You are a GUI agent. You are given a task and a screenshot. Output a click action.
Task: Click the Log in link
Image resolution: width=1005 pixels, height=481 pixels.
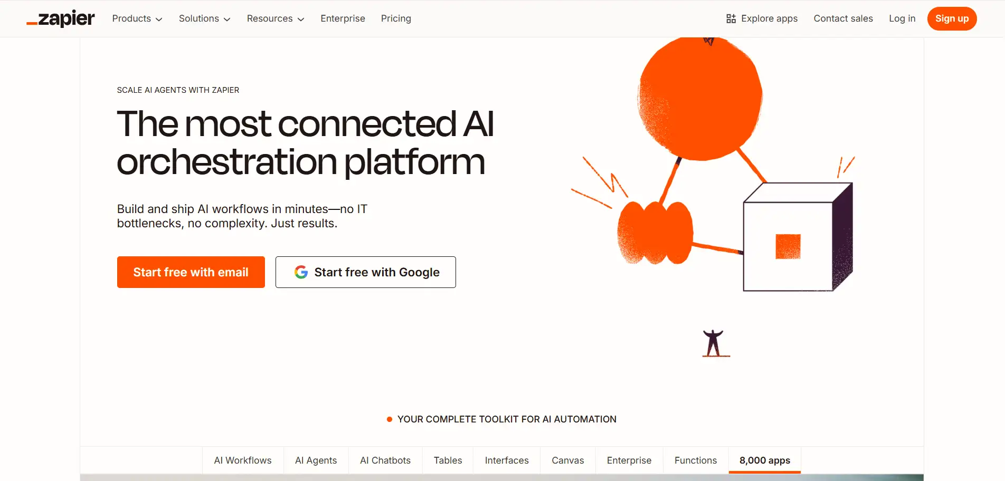[x=902, y=18]
